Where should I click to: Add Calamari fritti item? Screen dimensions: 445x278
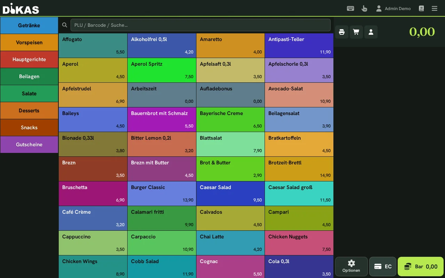162,218
